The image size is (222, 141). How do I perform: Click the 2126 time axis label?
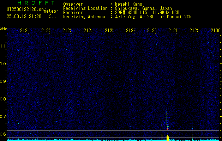(130, 31)
